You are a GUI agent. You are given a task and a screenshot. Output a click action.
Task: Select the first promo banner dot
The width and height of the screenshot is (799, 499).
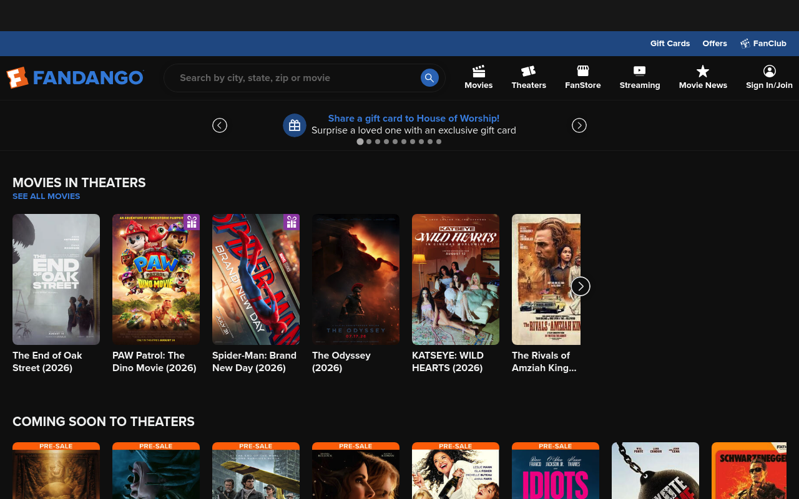(360, 142)
